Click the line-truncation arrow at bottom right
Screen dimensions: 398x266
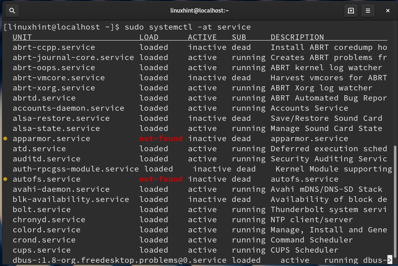tap(389, 260)
